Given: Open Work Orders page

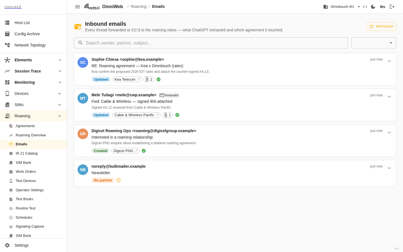Looking at the screenshot, I should tap(34, 172).
